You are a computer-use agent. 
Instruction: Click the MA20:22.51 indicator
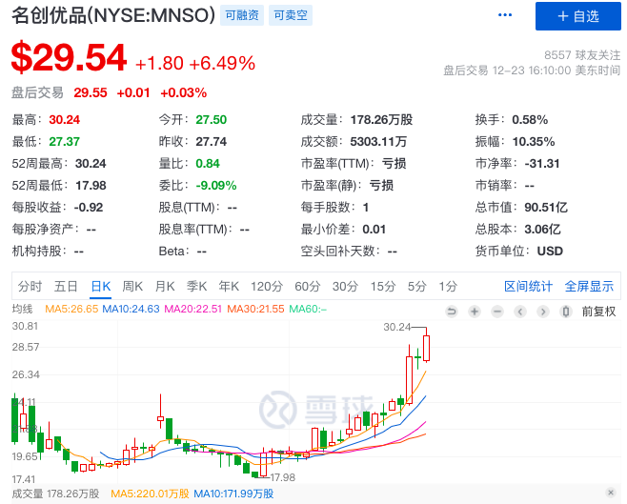[x=192, y=309]
